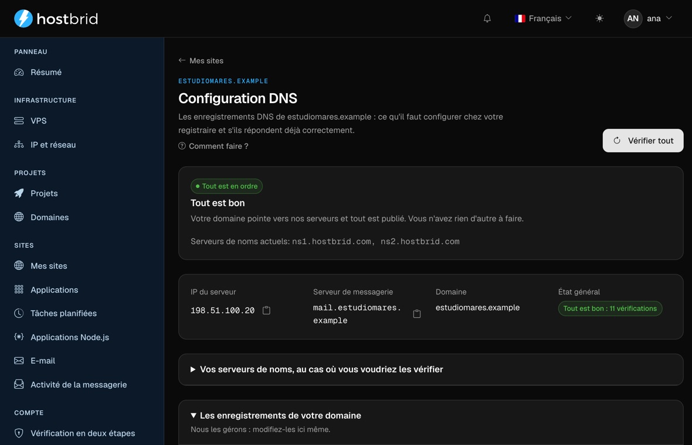Viewport: 692px width, 445px height.
Task: Click the Applications Node.js braces icon
Action: (x=19, y=337)
